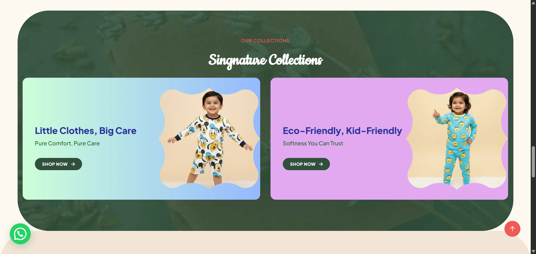
Task: Open the WhatsApp chat icon
Action: pyautogui.click(x=20, y=234)
